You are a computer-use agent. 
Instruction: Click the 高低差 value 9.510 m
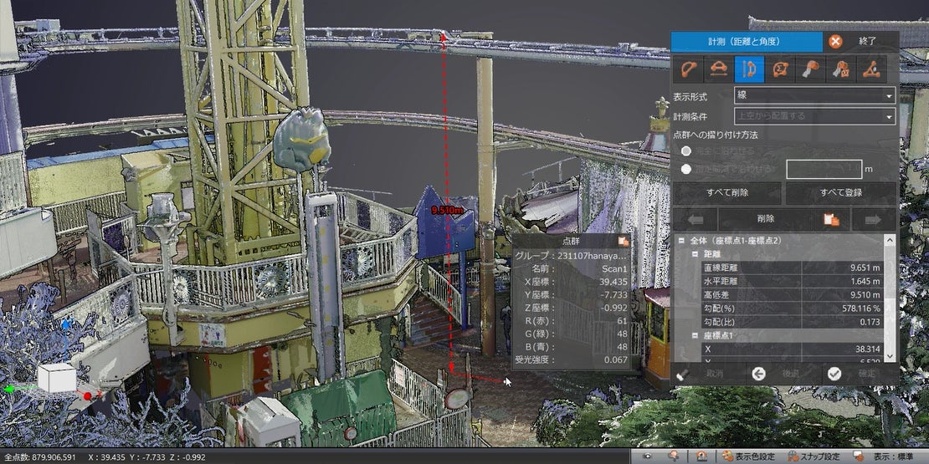click(865, 295)
